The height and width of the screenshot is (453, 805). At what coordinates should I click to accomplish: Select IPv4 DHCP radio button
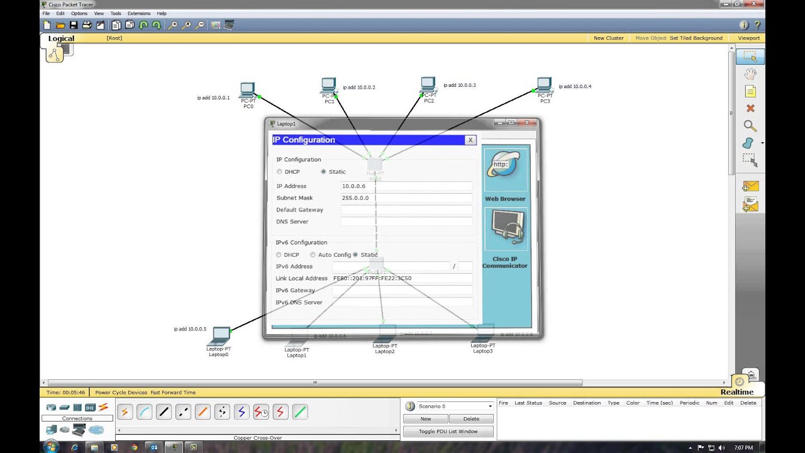click(x=279, y=172)
